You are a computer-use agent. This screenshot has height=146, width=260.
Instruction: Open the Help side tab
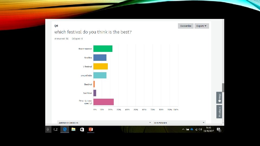click(x=219, y=98)
